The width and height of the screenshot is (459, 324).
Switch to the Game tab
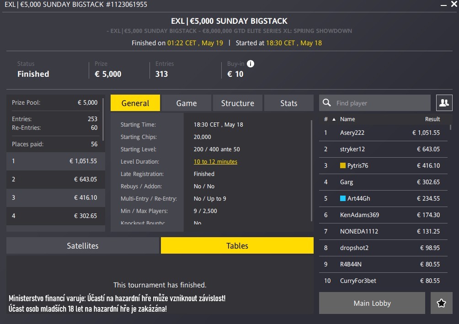[x=187, y=103]
